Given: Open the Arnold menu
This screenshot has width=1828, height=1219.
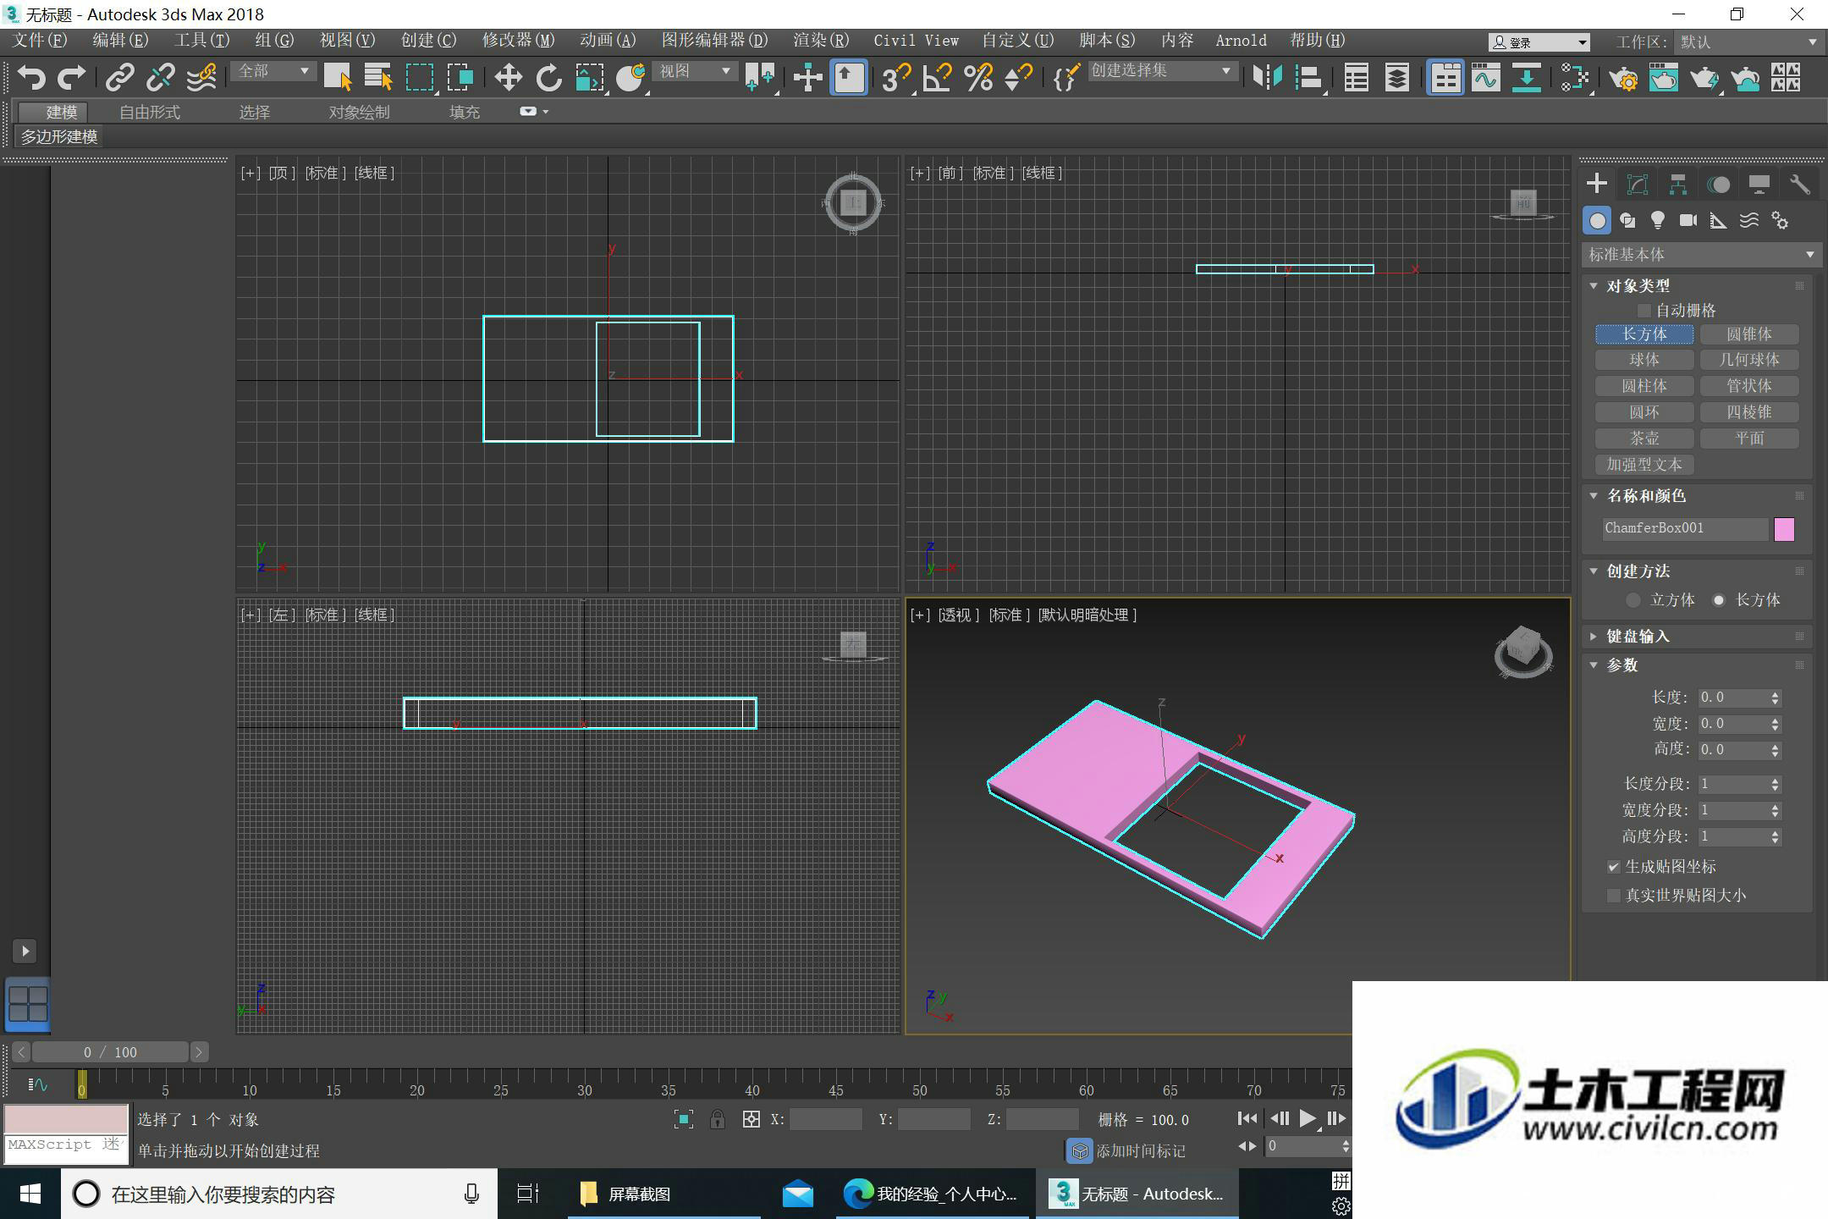Looking at the screenshot, I should coord(1241,41).
